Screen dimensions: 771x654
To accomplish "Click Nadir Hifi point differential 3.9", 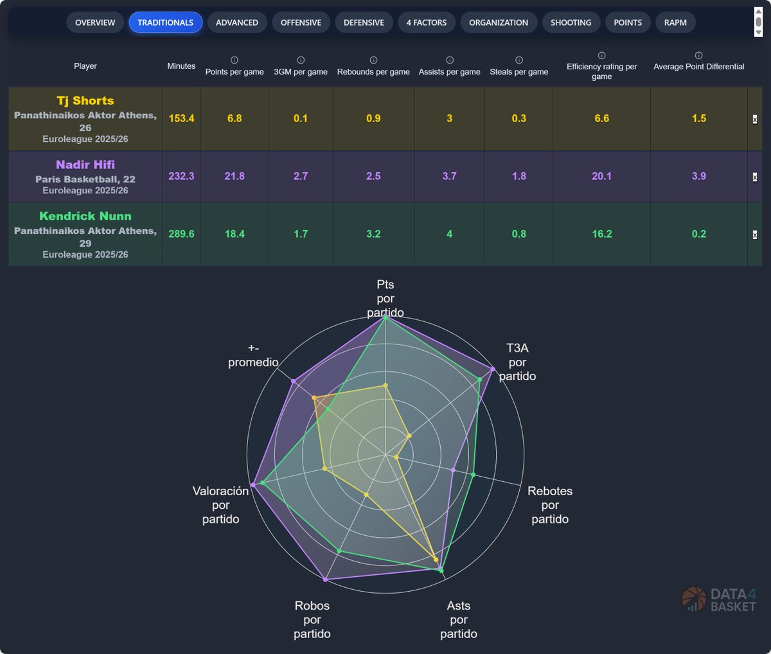I will click(699, 176).
